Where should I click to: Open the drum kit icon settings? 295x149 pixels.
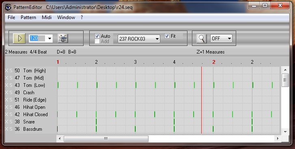click(x=62, y=39)
